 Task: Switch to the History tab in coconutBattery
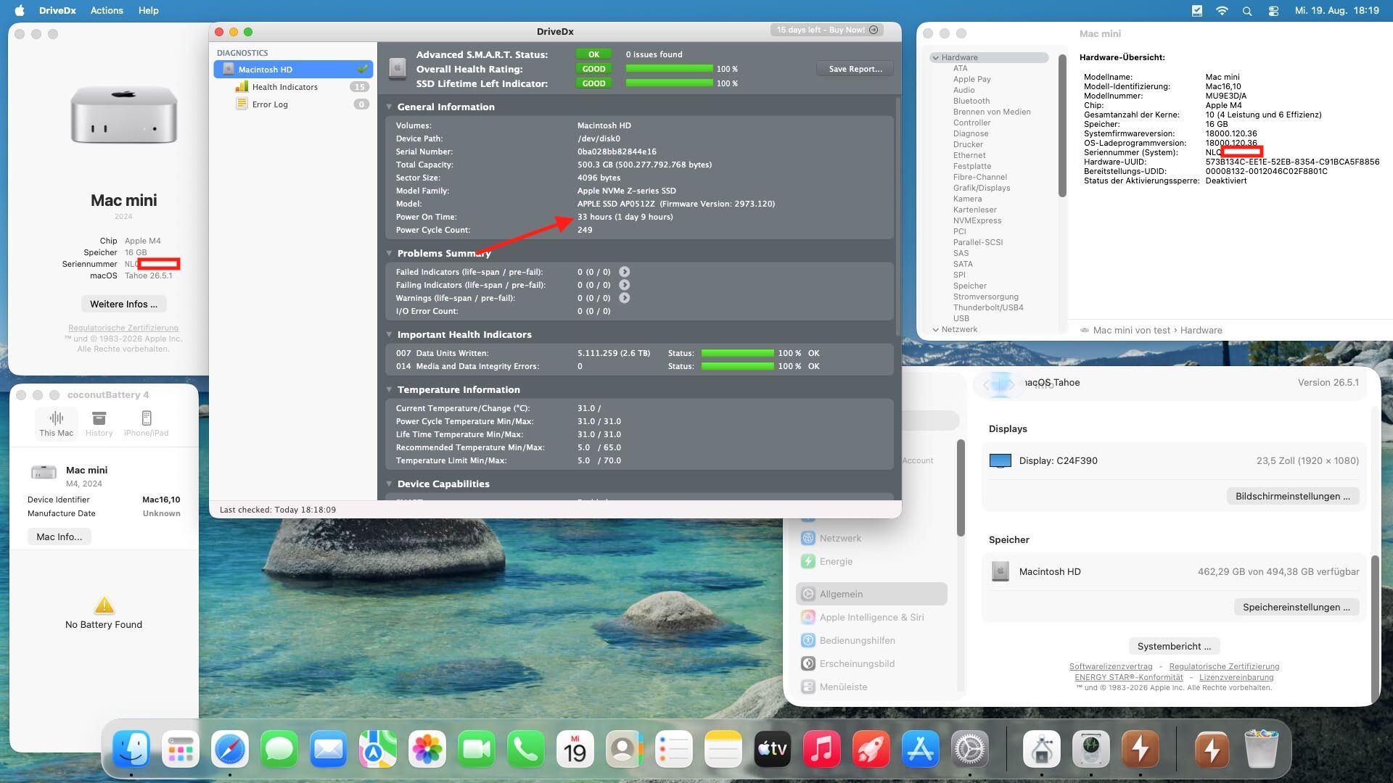coord(99,424)
